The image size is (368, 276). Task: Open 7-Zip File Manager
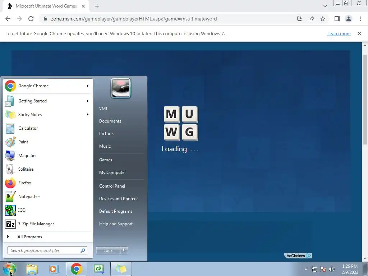pos(48,224)
